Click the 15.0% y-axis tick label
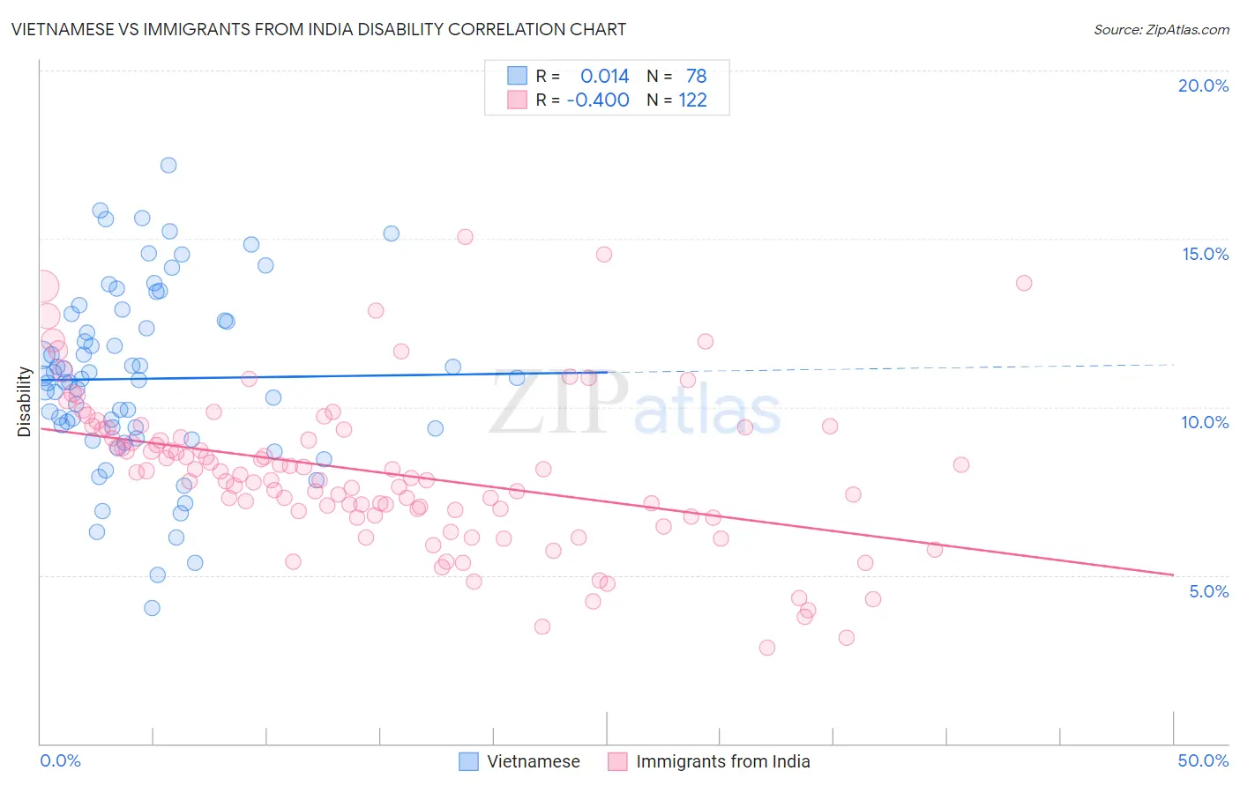This screenshot has height=786, width=1240. 1205,254
